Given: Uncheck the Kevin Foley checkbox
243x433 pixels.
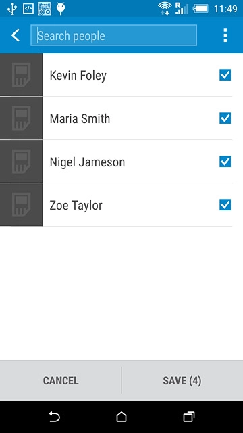Looking at the screenshot, I should coord(225,75).
